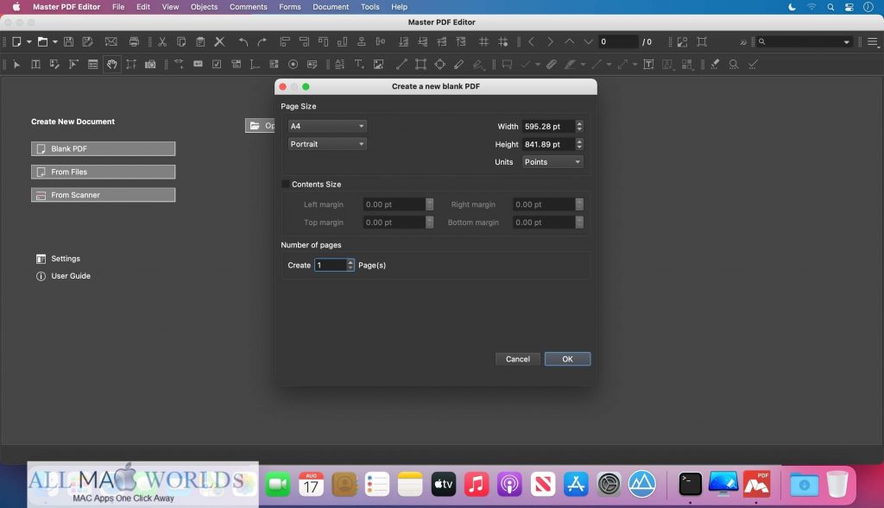Screen dimensions: 884x508
Task: Open the App Store in the Dock
Action: coord(576,484)
